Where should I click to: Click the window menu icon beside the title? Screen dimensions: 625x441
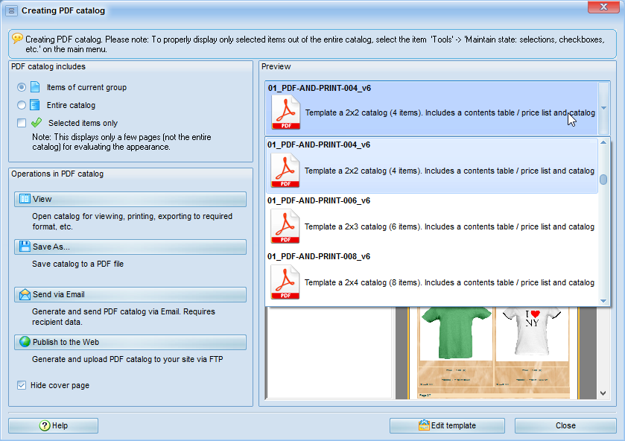[x=12, y=10]
